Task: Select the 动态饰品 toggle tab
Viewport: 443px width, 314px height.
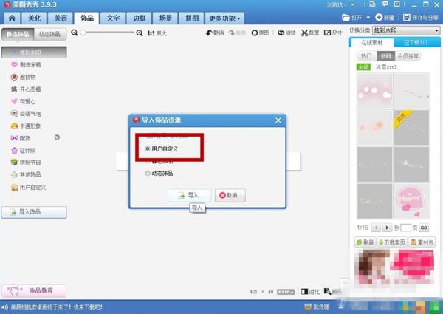Action: pos(50,34)
